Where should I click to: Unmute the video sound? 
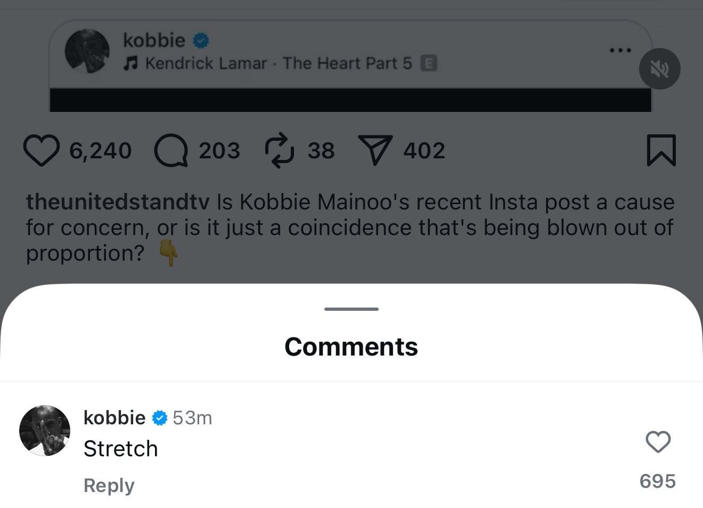pos(659,69)
